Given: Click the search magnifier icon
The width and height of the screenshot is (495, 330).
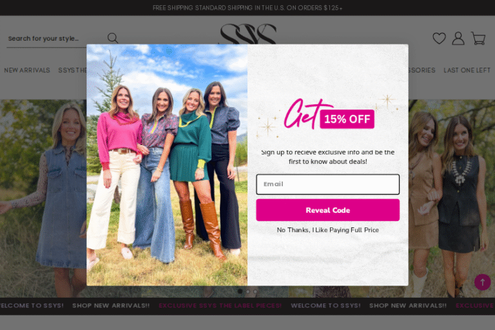Looking at the screenshot, I should click(113, 38).
